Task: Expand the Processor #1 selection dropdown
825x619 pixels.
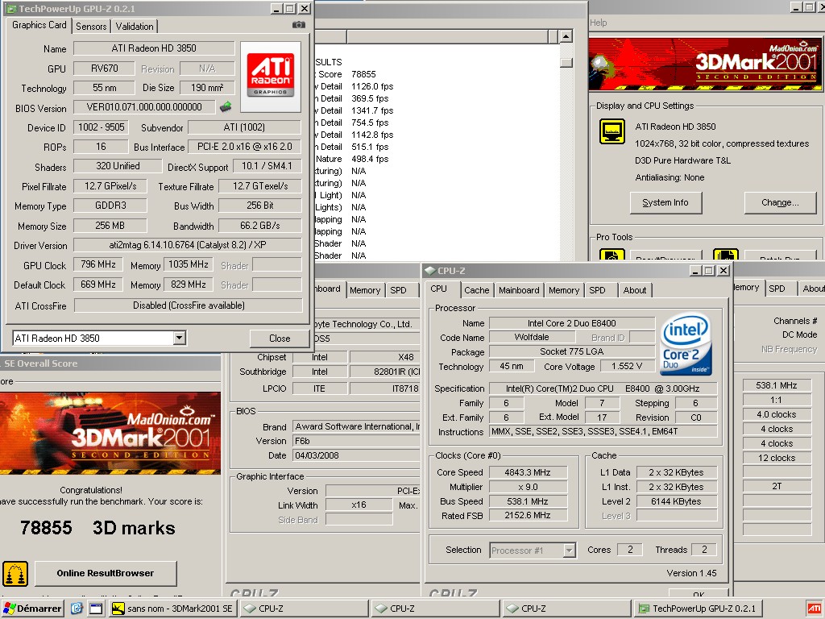Action: [570, 550]
